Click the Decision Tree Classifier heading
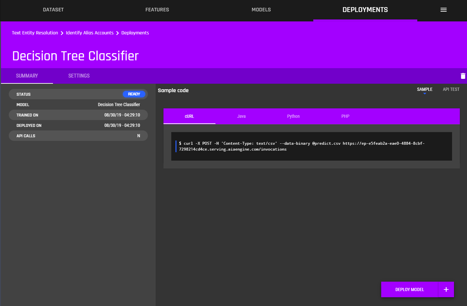This screenshot has width=467, height=306. pyautogui.click(x=75, y=56)
